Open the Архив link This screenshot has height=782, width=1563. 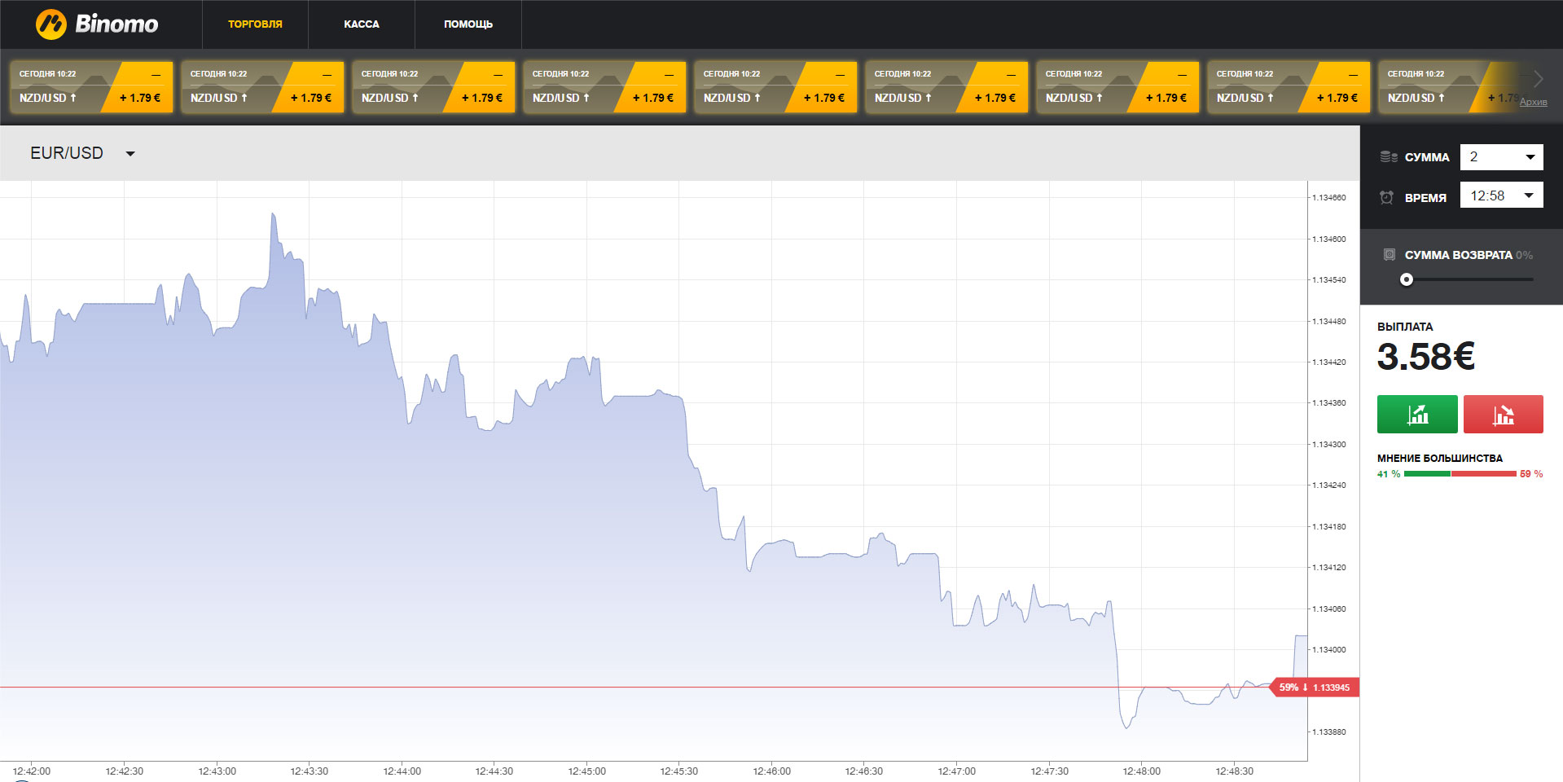(x=1533, y=102)
